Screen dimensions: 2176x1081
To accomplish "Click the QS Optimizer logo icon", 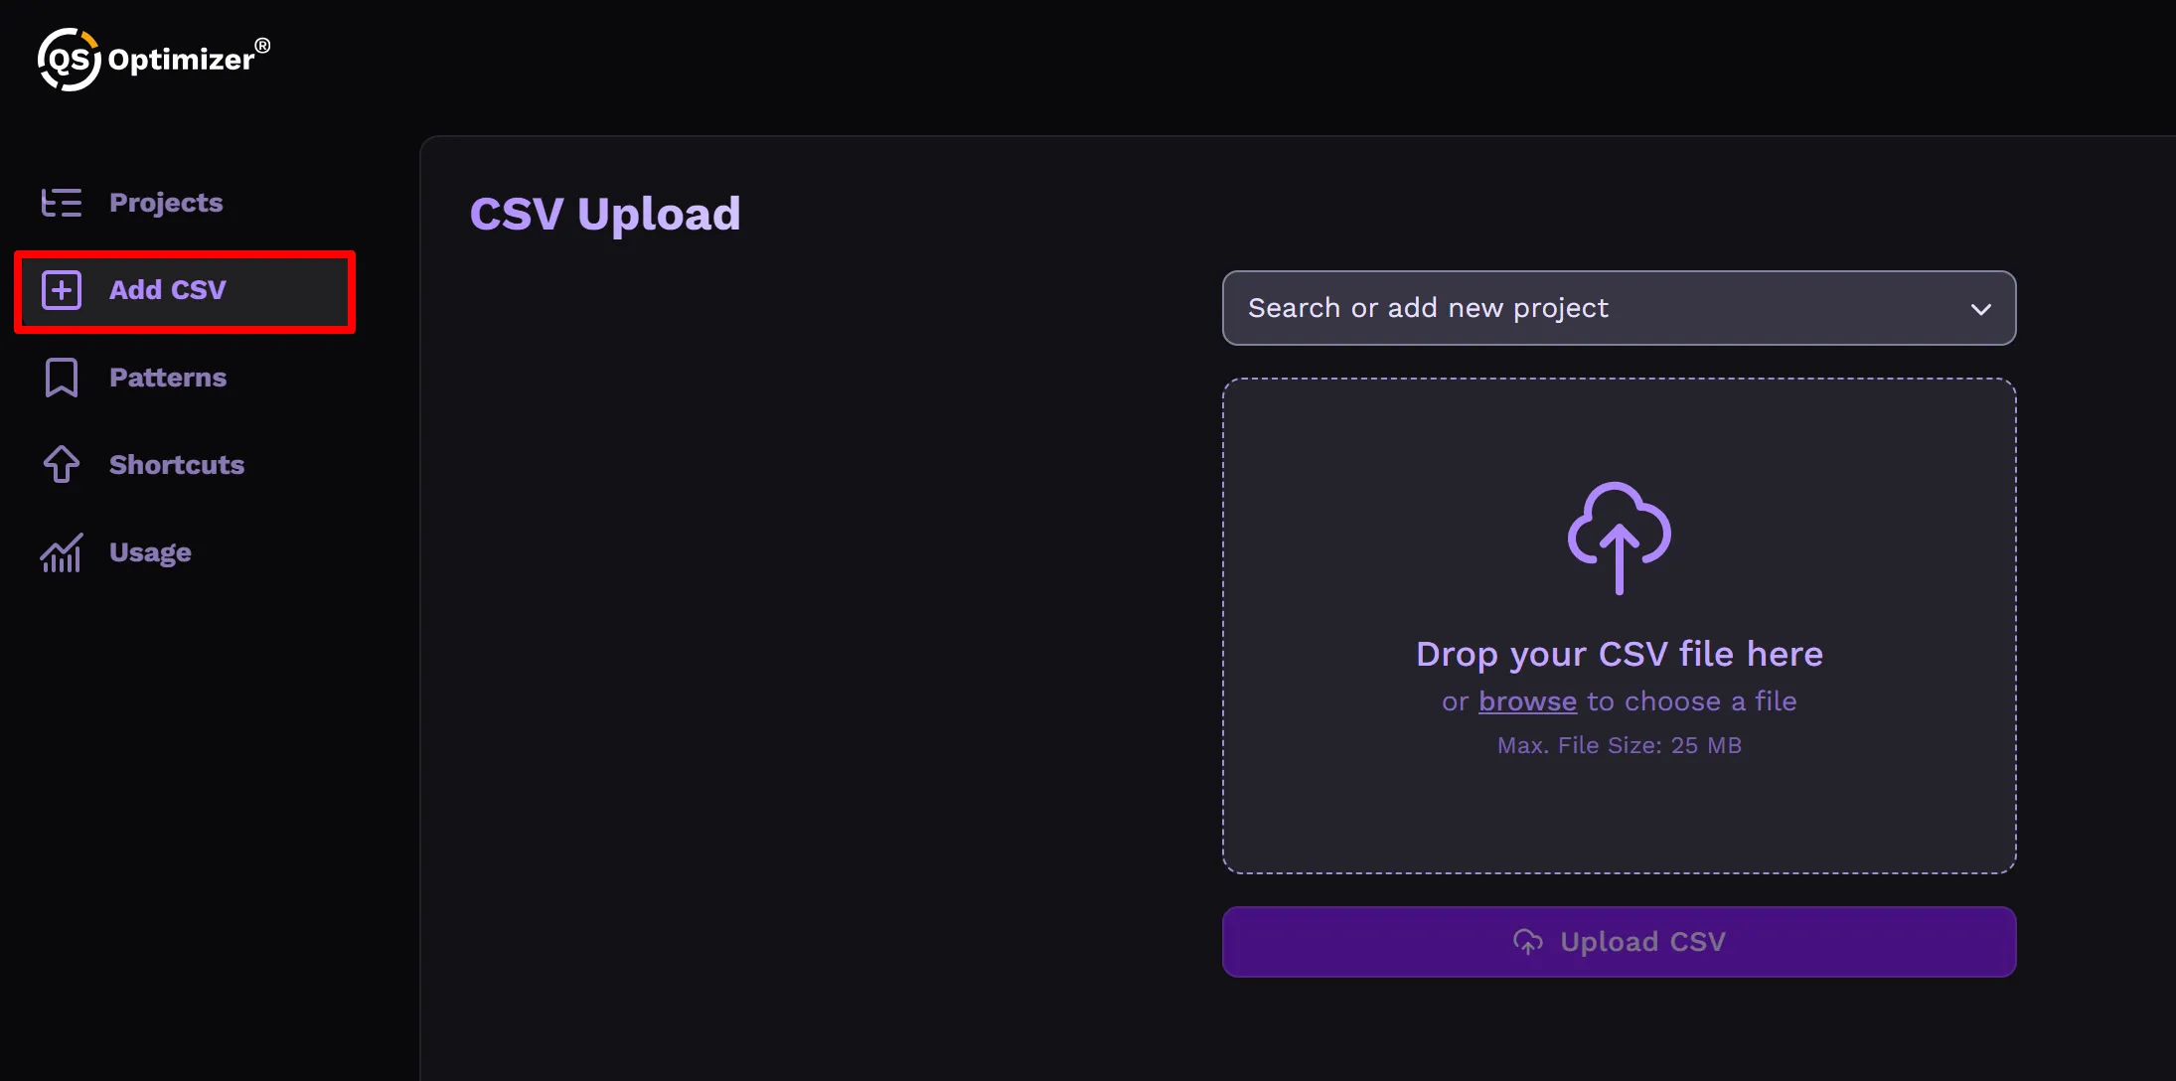I will 69,60.
